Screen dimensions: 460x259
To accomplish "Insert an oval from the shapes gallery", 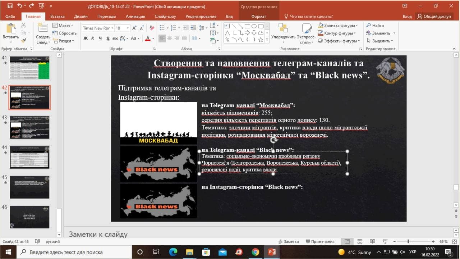I will pos(254,26).
